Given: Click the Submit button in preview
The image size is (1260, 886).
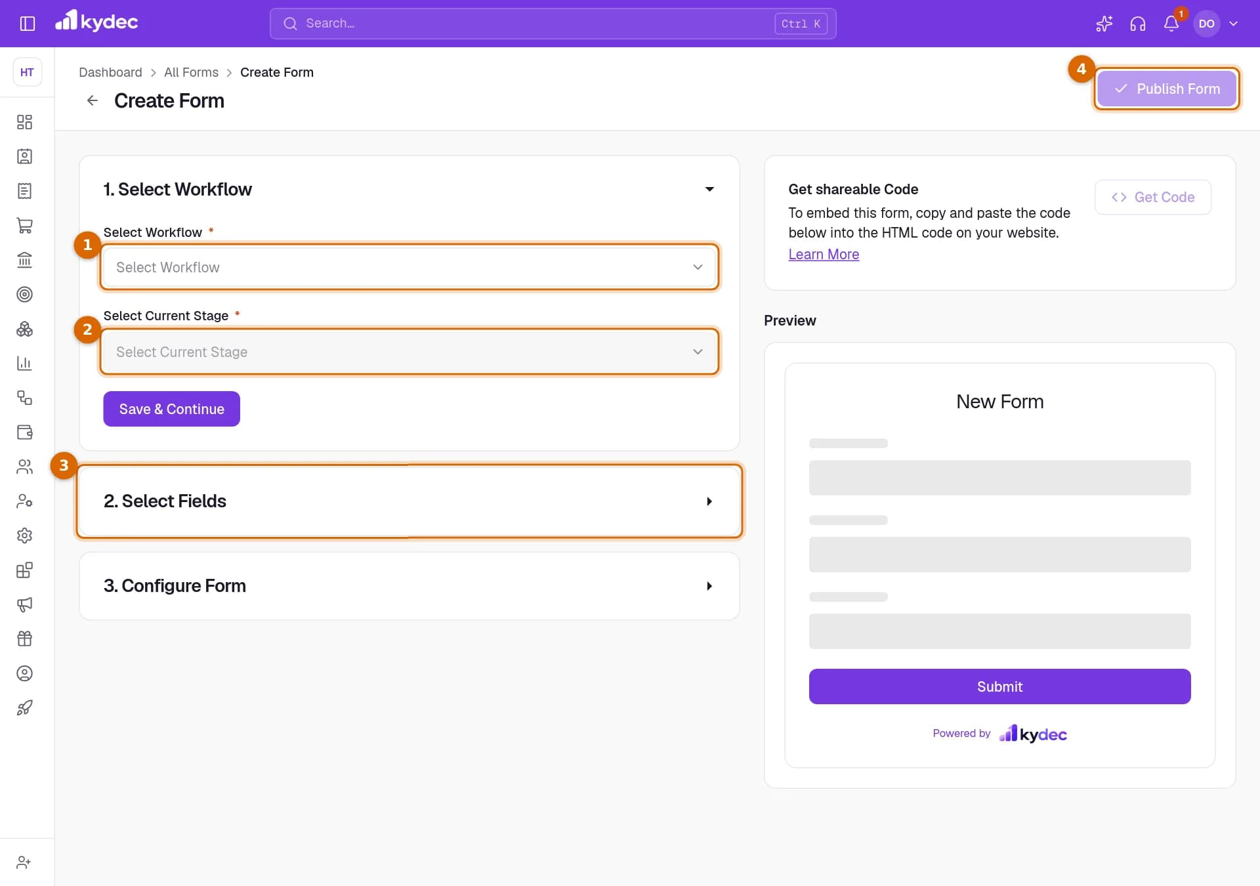Looking at the screenshot, I should (x=999, y=686).
